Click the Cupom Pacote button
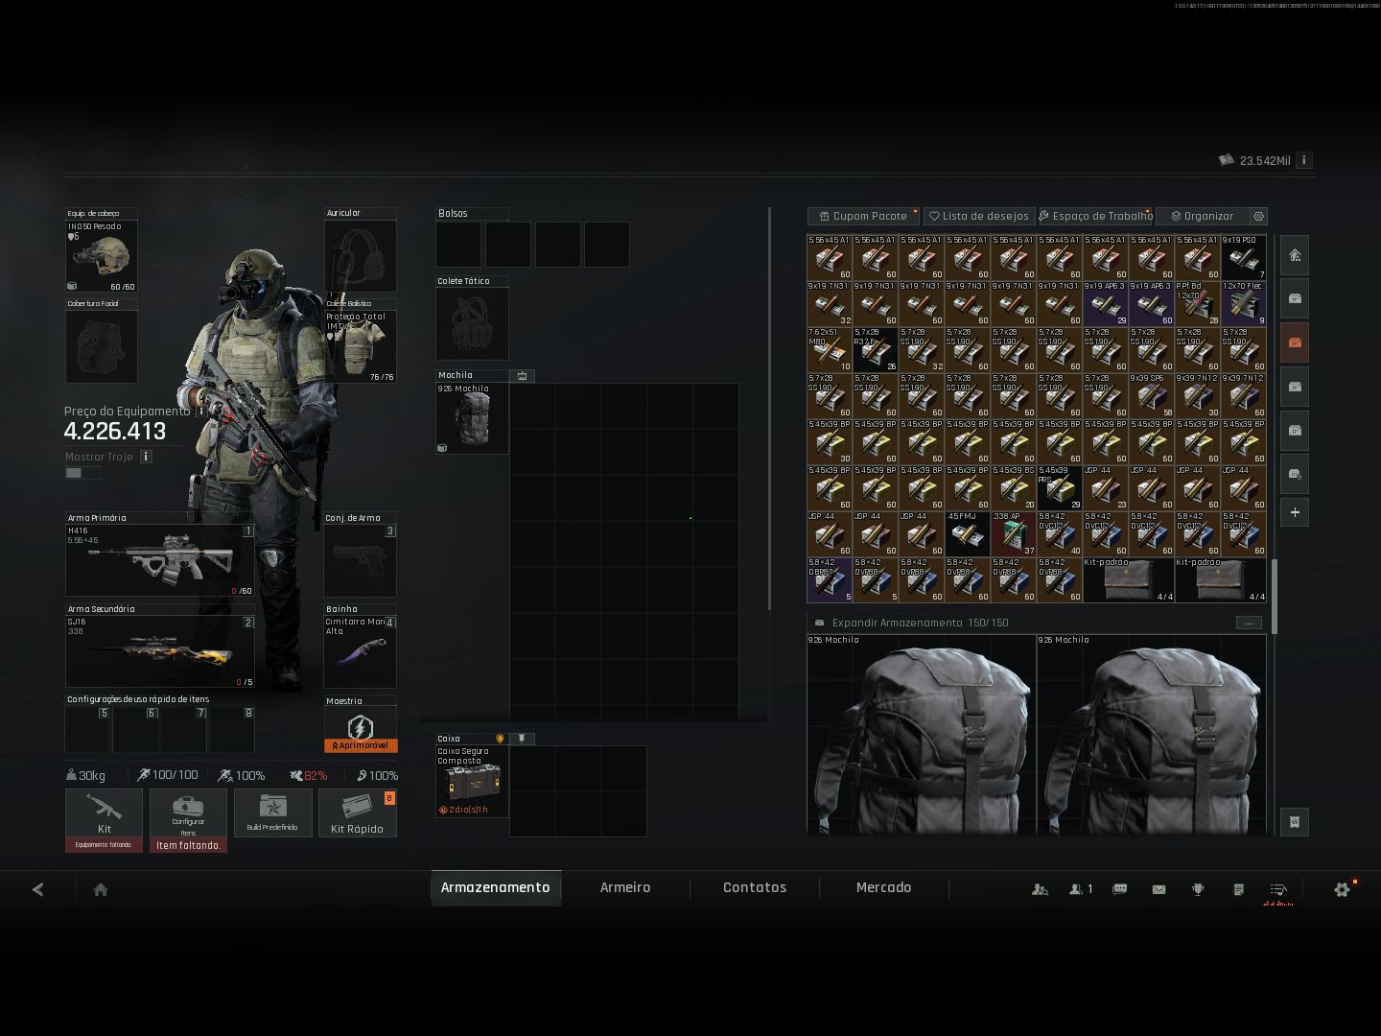The width and height of the screenshot is (1381, 1036). point(863,216)
